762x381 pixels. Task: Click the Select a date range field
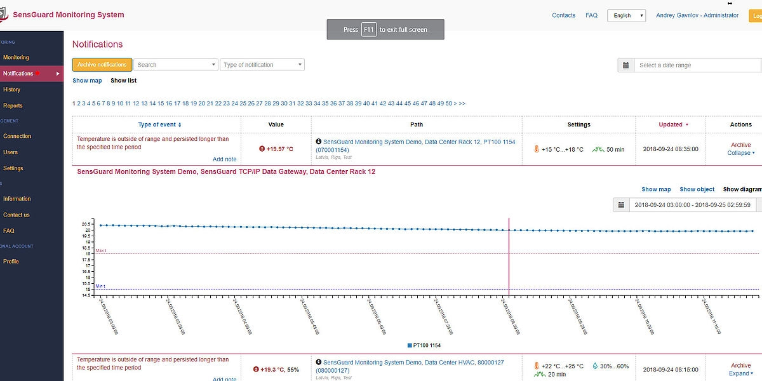(x=697, y=65)
